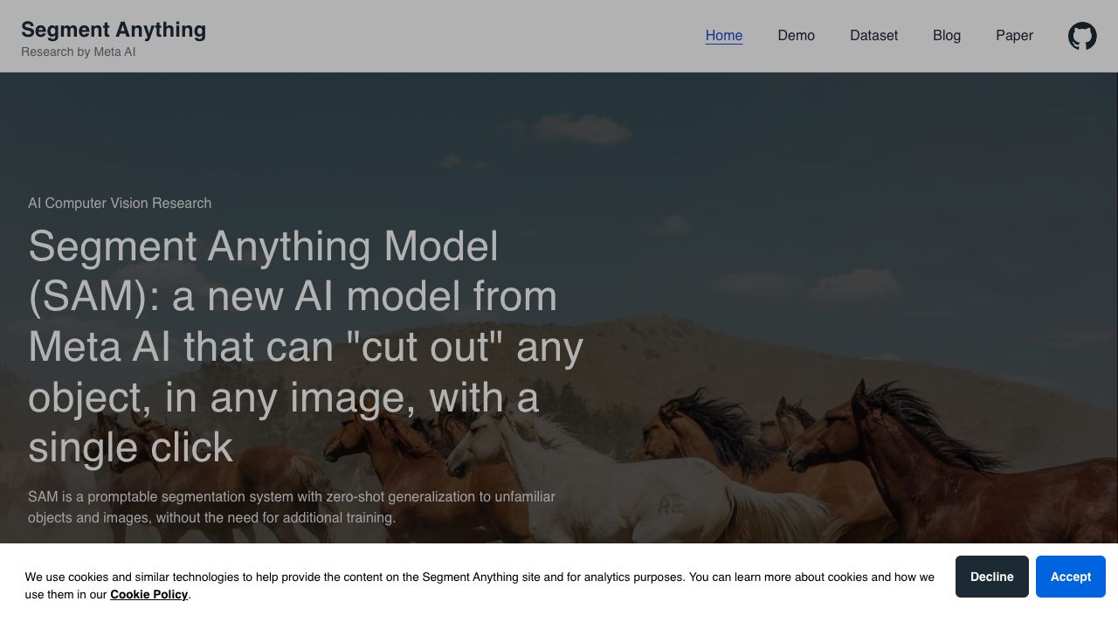View the Paper page
The height and width of the screenshot is (629, 1118).
point(1014,36)
